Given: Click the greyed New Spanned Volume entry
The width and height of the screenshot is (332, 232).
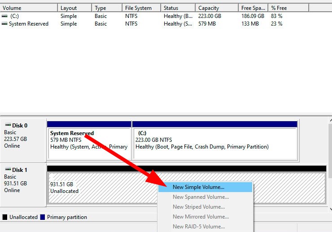Looking at the screenshot, I should coord(205,197).
